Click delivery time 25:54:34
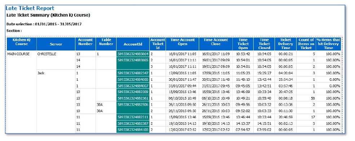Image resolution: width=355 pixels, height=141 pixels. (x=285, y=79)
